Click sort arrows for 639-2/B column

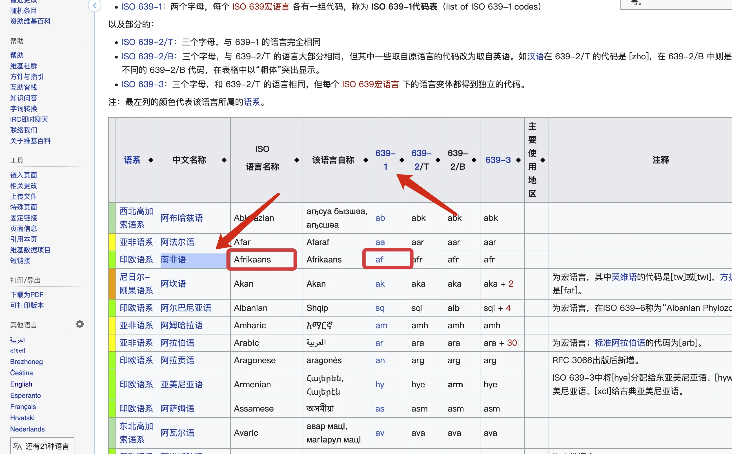pyautogui.click(x=474, y=160)
